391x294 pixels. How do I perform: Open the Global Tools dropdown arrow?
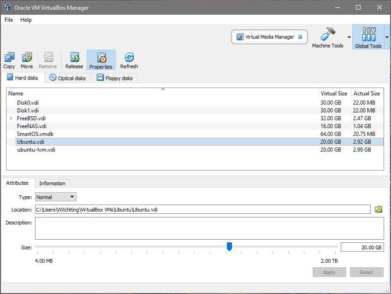[386, 37]
